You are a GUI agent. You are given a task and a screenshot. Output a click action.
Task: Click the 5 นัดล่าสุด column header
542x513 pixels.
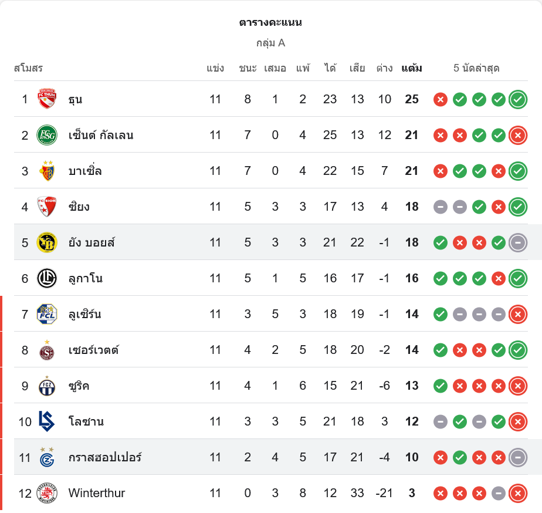click(476, 68)
